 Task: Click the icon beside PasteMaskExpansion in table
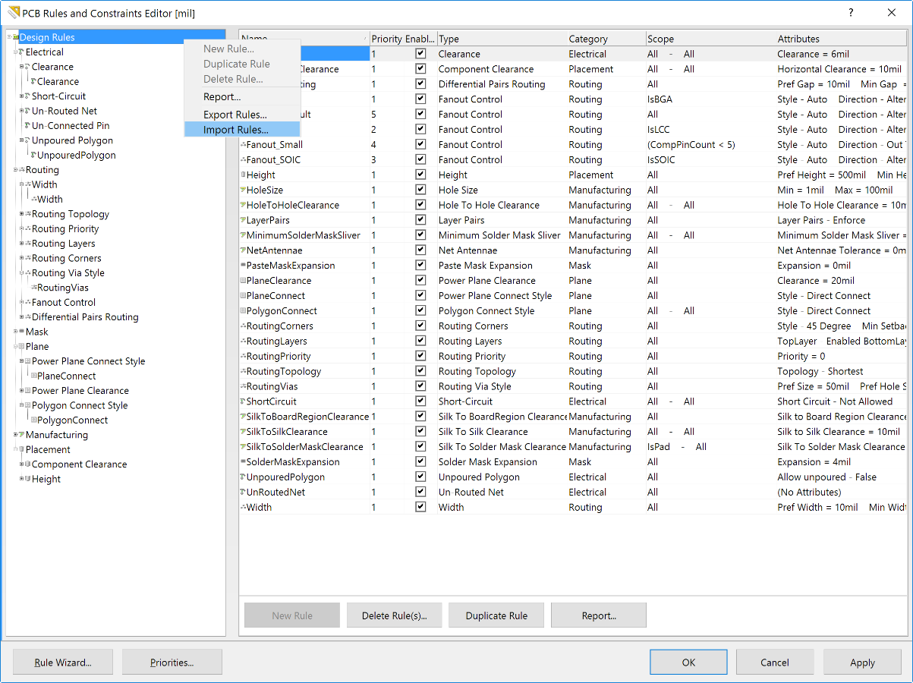coord(243,266)
